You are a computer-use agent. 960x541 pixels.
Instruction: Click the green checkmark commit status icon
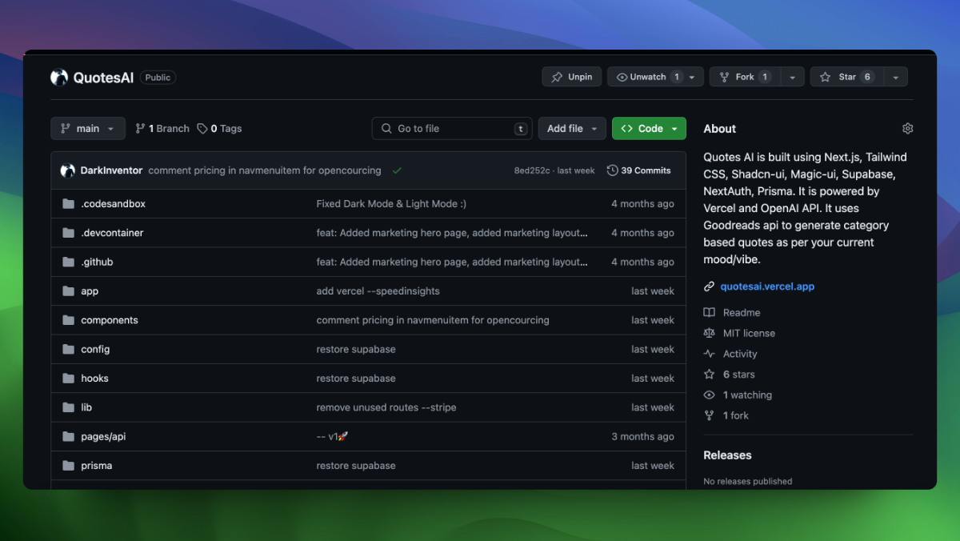point(397,170)
